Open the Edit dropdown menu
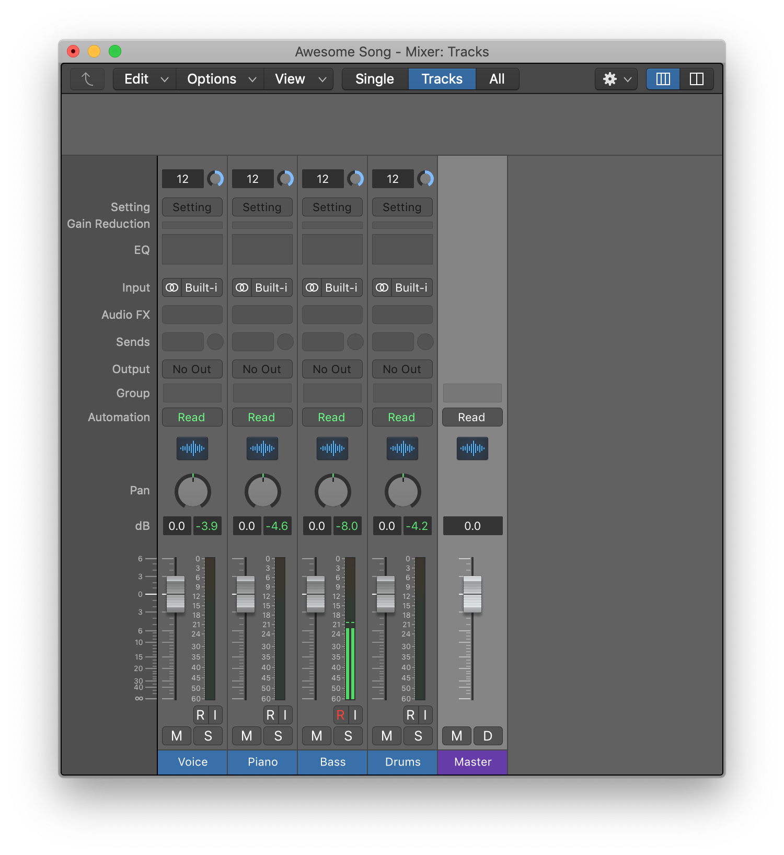Image resolution: width=784 pixels, height=855 pixels. click(x=145, y=79)
